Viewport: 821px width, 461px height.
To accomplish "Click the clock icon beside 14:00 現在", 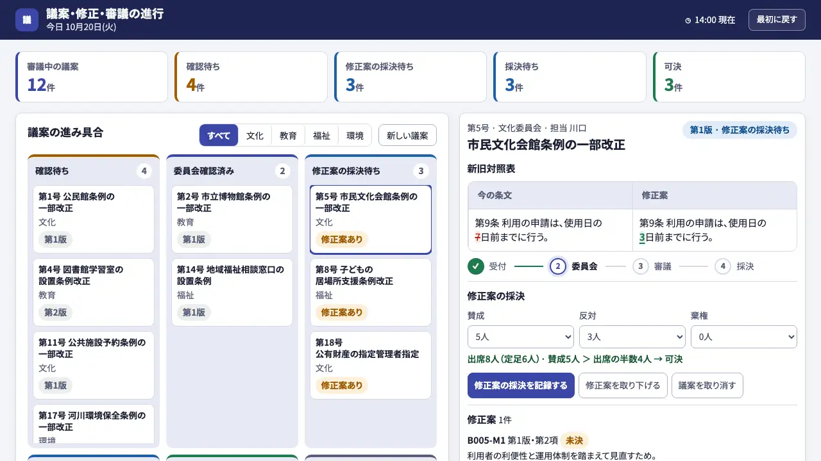I will (x=688, y=20).
